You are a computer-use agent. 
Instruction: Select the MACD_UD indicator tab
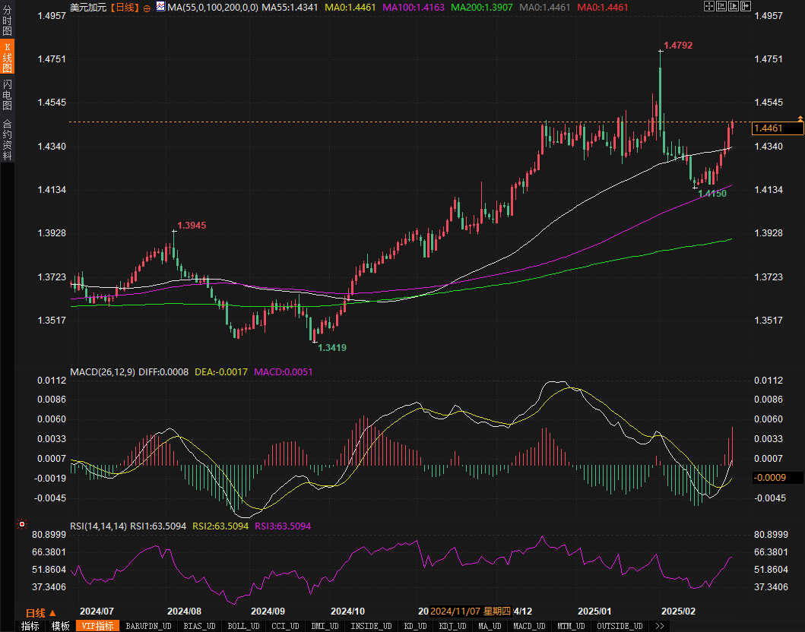click(x=528, y=626)
